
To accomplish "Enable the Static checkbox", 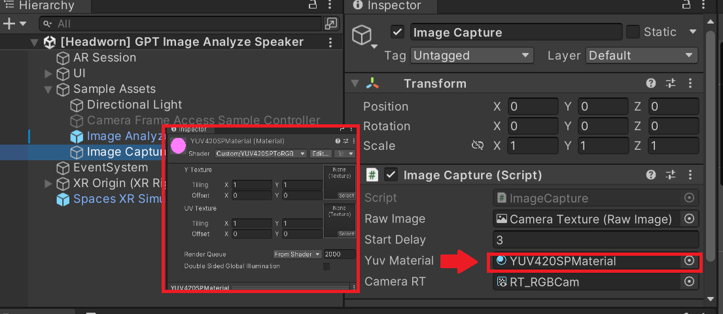I will [633, 32].
